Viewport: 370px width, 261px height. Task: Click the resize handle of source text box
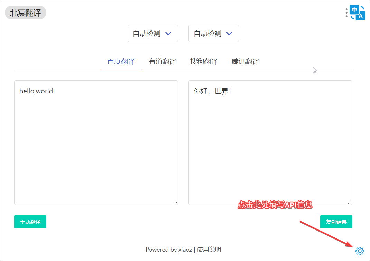pos(175,202)
